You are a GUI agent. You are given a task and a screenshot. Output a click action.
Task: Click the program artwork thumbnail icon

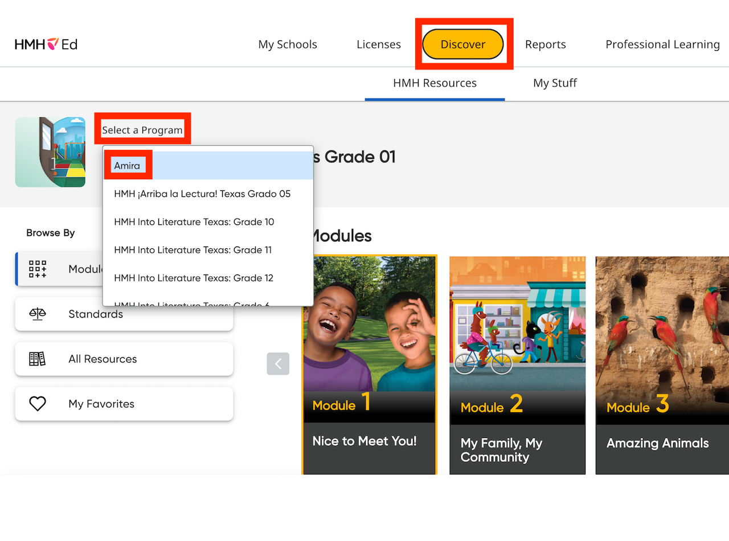(50, 152)
